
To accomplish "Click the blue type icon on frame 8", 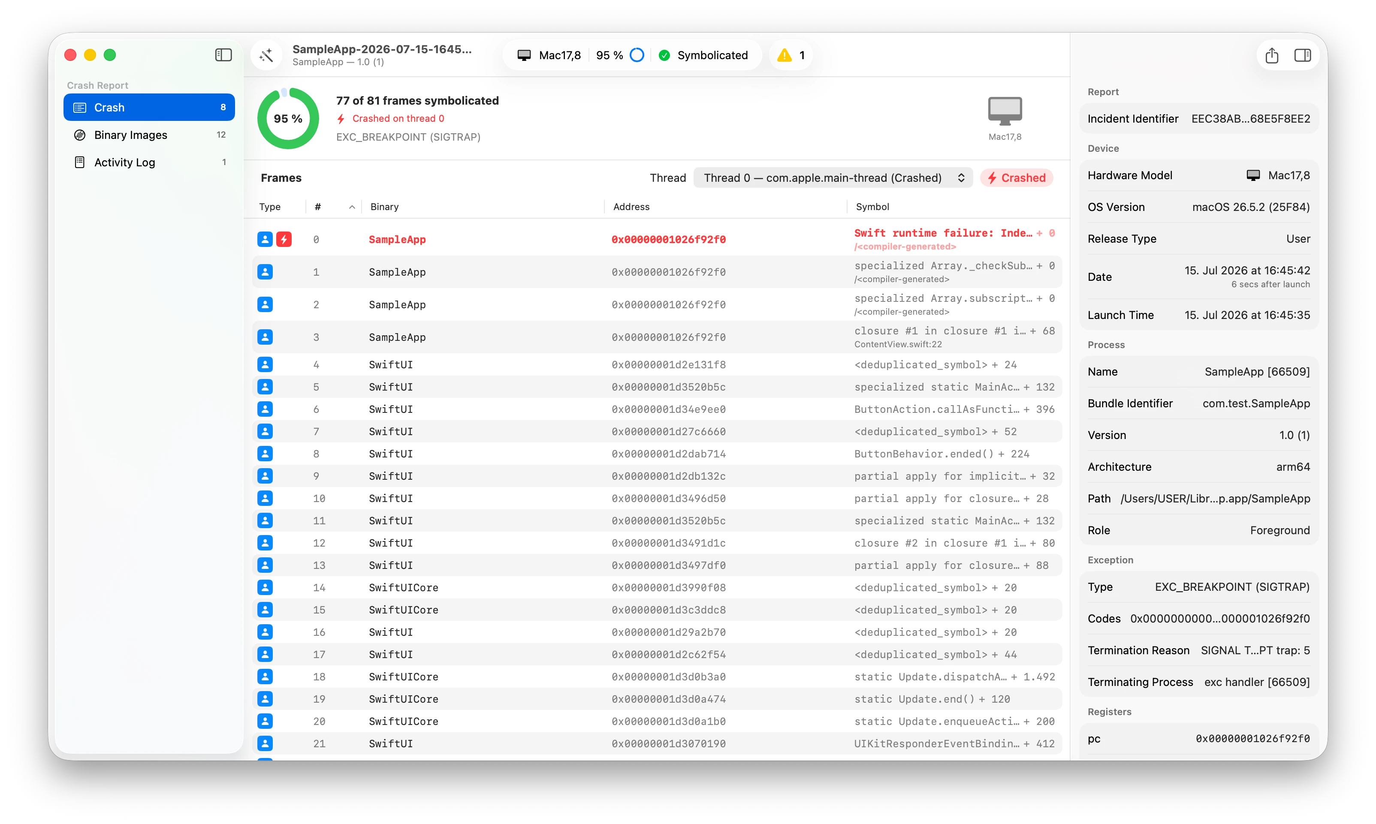I will tap(265, 454).
